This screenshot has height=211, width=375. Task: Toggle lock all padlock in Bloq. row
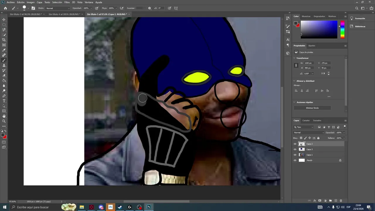click(x=318, y=138)
